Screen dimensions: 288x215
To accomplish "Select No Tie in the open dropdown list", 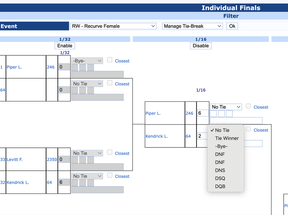I will click(x=226, y=130).
